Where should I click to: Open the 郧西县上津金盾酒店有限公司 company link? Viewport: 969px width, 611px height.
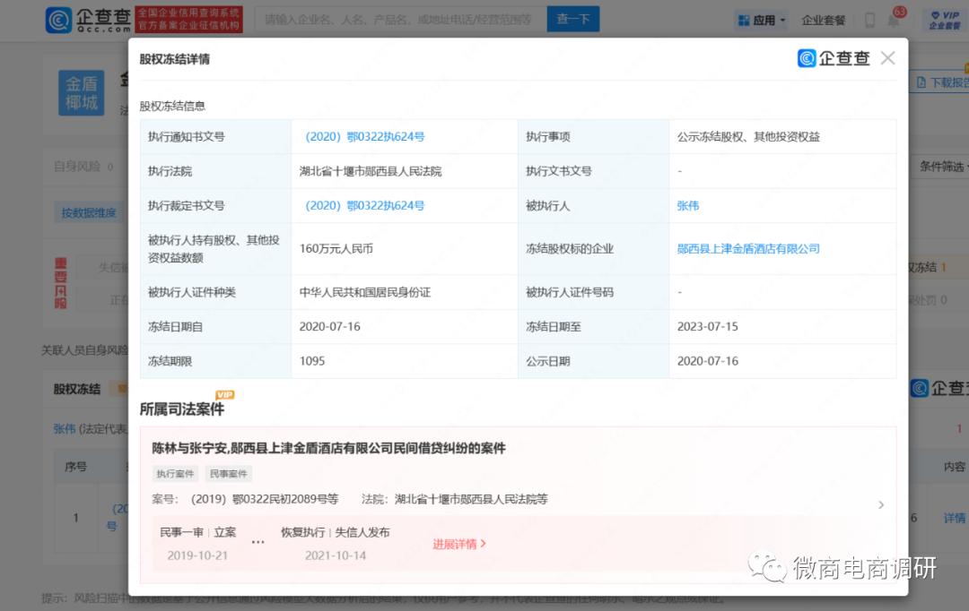(748, 248)
